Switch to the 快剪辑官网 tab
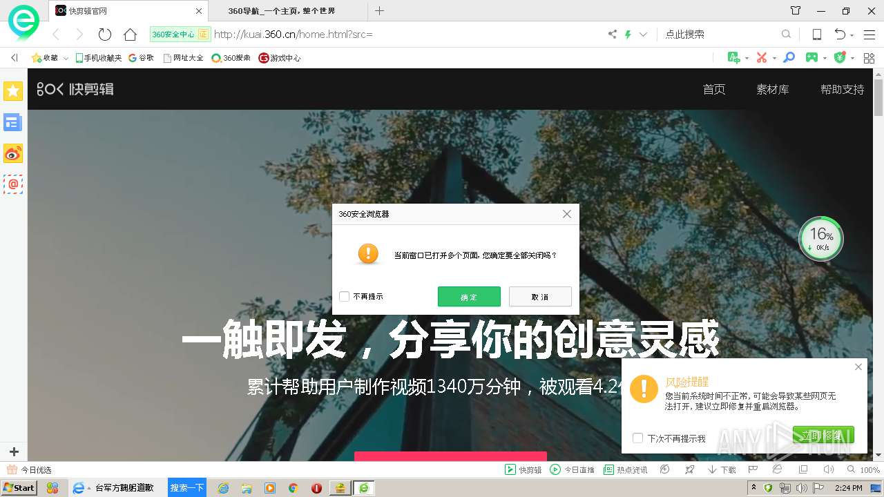This screenshot has height=497, width=884. coord(129,10)
